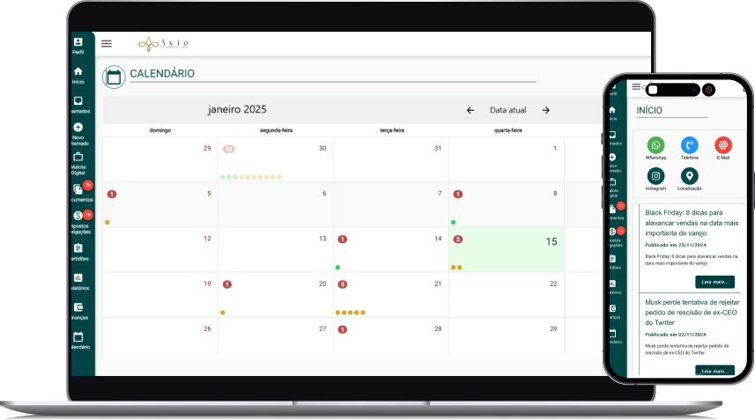The width and height of the screenshot is (755, 420).
Task: Click Leia mais under Musk article
Action: (714, 371)
